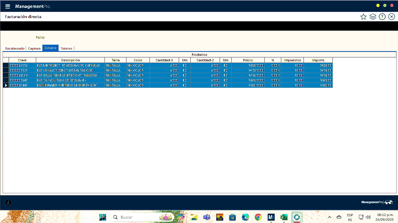The height and width of the screenshot is (223, 398).
Task: Click the Precio column header
Action: tap(248, 60)
